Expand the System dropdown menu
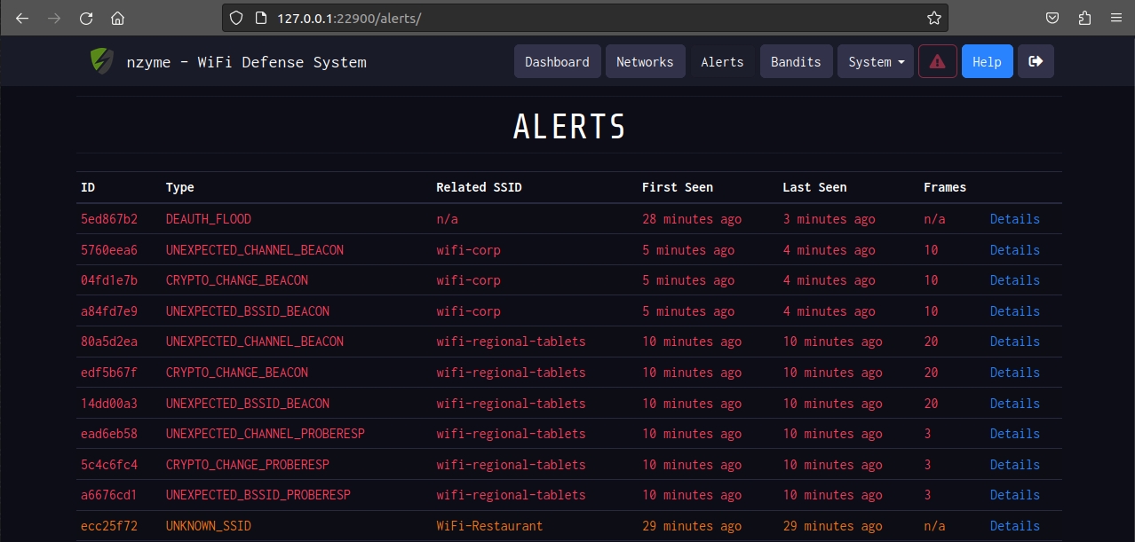 tap(875, 62)
